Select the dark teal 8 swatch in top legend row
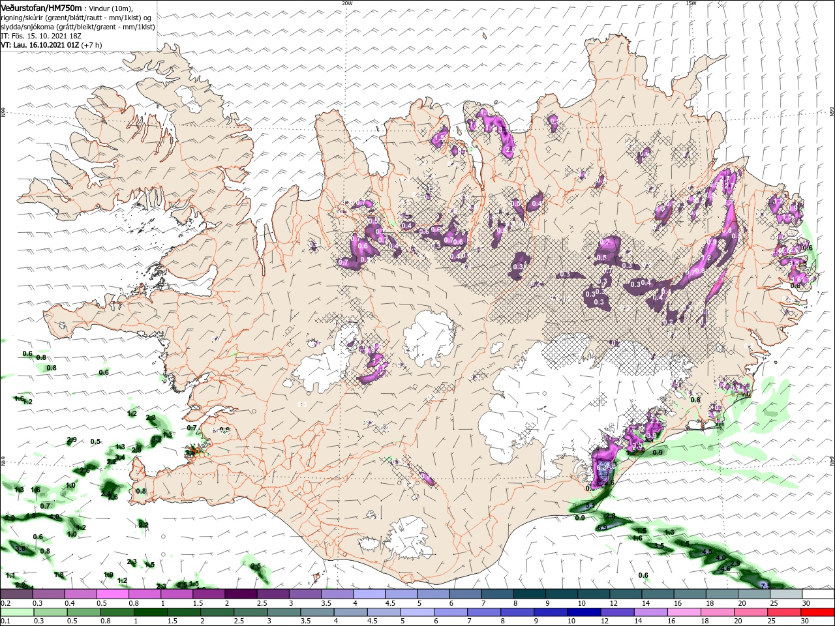 tap(528, 593)
